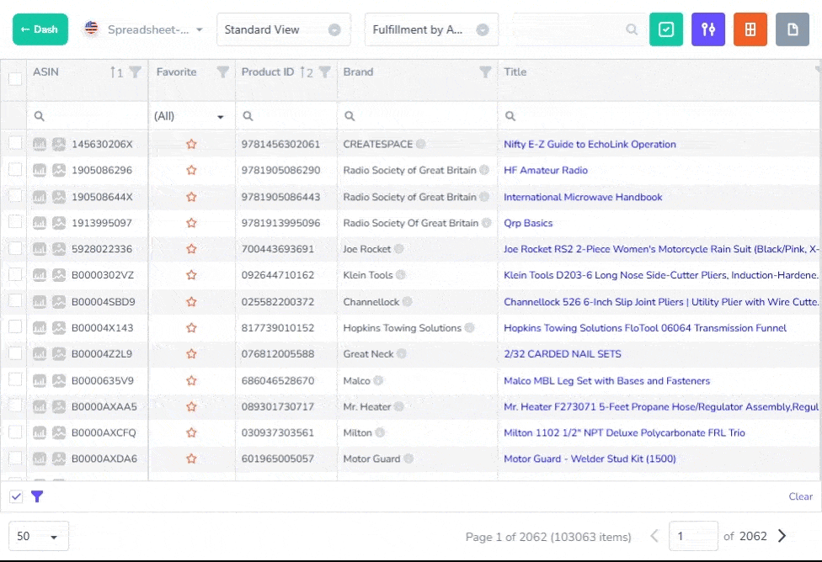Click the Qrp Basics title link

(x=527, y=223)
